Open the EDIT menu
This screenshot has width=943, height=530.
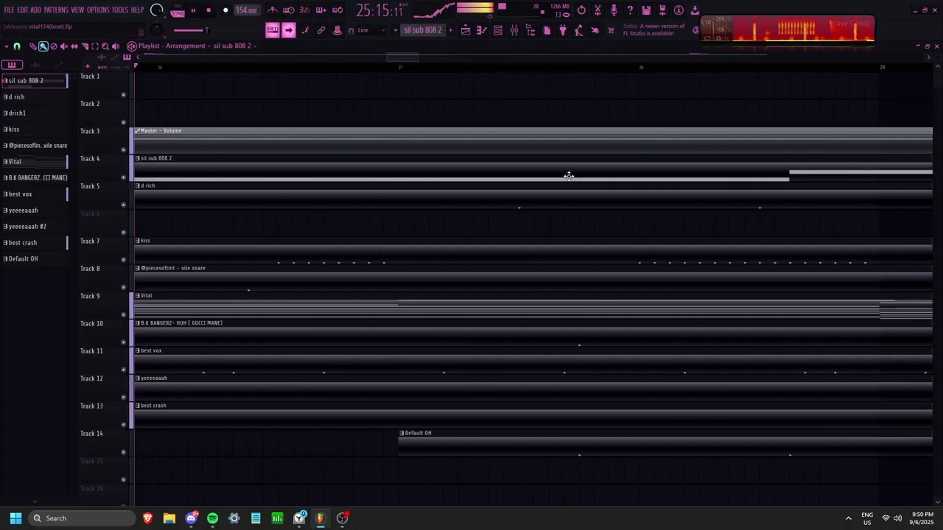pyautogui.click(x=23, y=10)
